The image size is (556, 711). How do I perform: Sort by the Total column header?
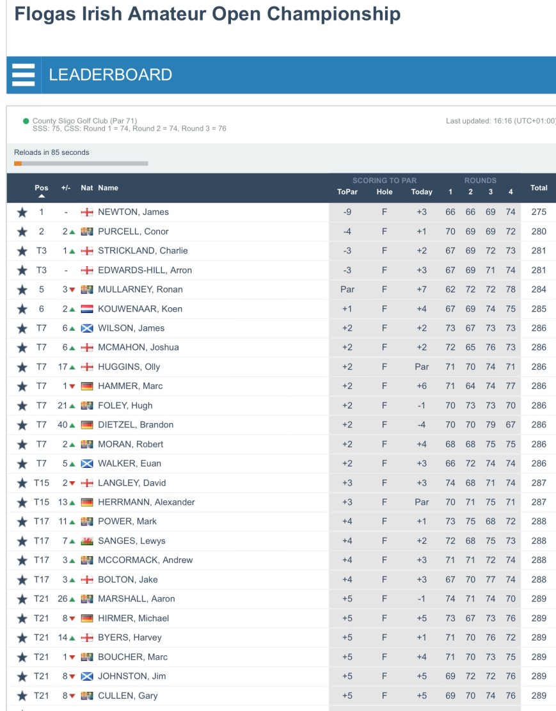coord(539,188)
